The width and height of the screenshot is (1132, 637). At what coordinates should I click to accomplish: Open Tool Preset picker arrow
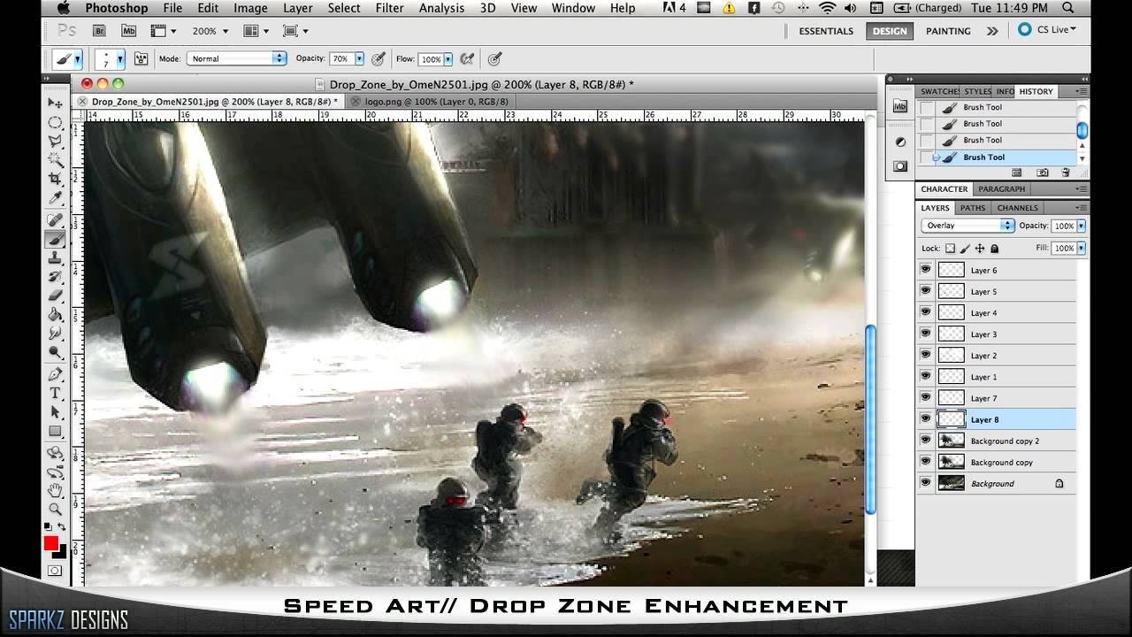[x=78, y=59]
